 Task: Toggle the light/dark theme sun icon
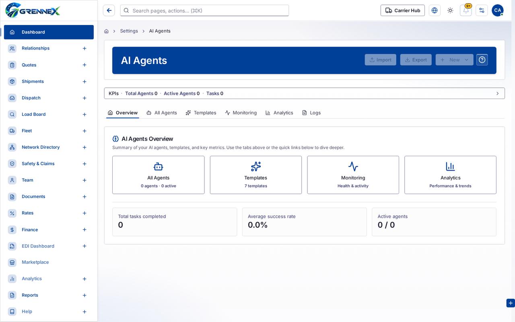(450, 10)
